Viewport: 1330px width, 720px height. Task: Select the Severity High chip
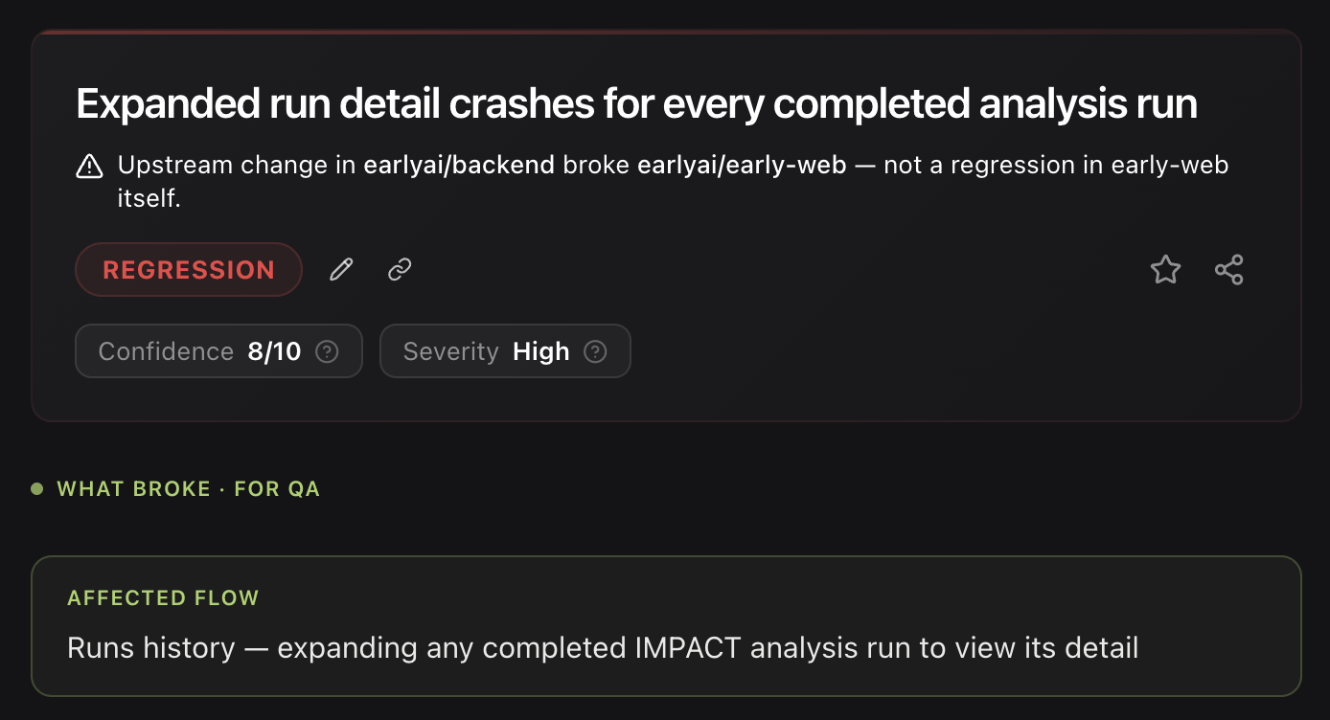click(505, 351)
